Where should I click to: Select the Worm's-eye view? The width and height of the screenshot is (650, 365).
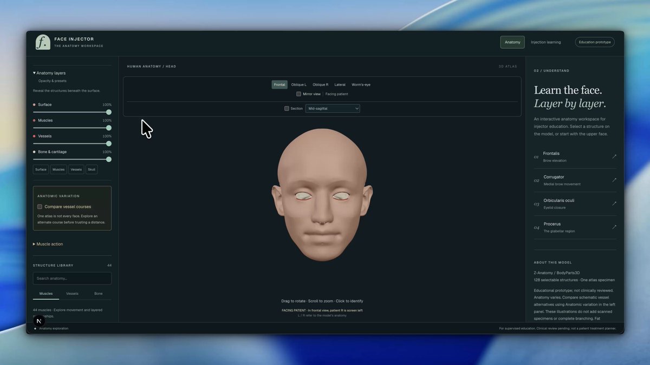pos(361,84)
